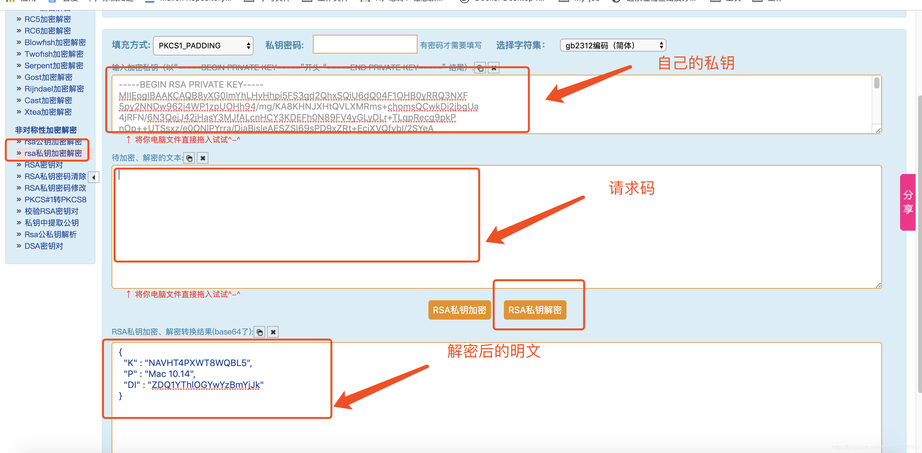Screen dimensions: 922x453
Task: Click the pink share side tab
Action: (x=907, y=202)
